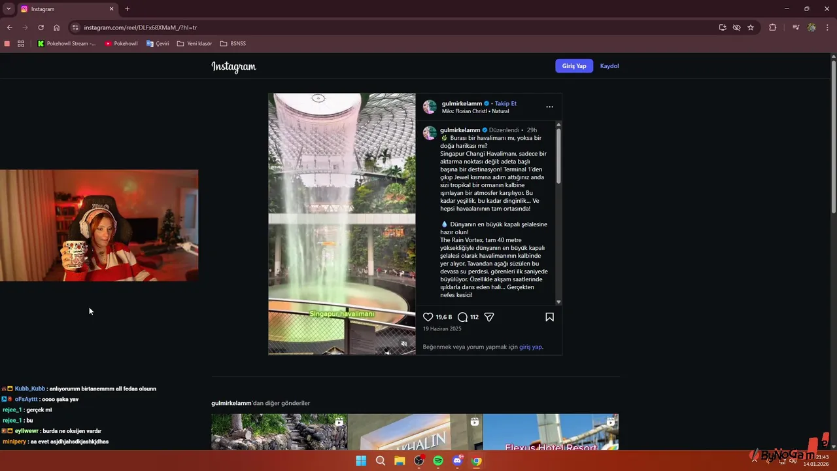Reload the page with the refresh icon
This screenshot has height=471, width=837.
click(41, 27)
